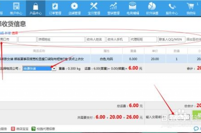201x133 pixels.
Task: Open the 购物车 shopping cart icon
Action: [191, 6]
